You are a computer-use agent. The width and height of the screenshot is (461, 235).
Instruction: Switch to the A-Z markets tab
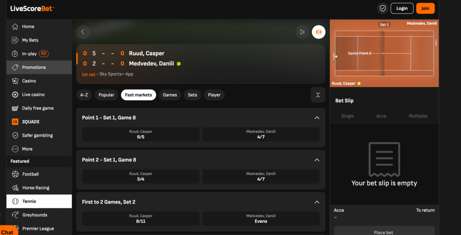click(x=84, y=95)
